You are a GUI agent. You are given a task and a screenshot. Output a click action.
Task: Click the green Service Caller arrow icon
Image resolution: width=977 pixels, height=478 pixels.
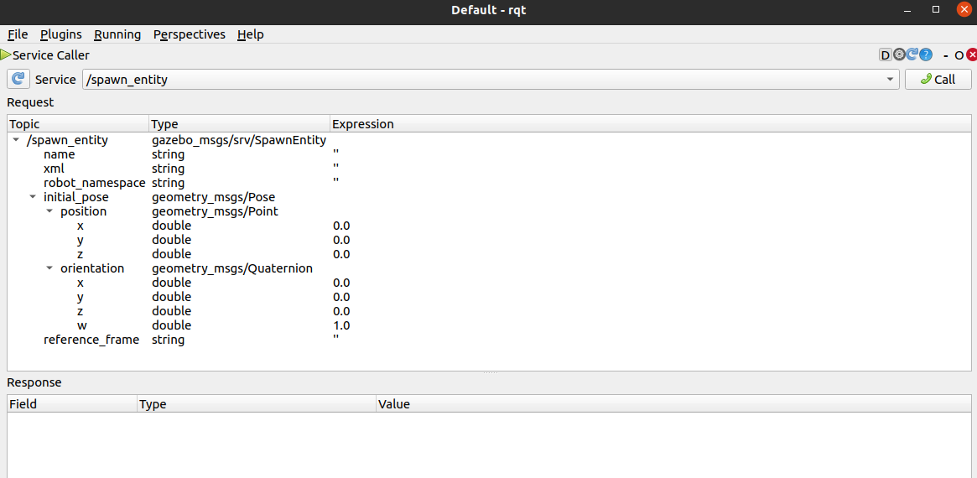click(6, 55)
